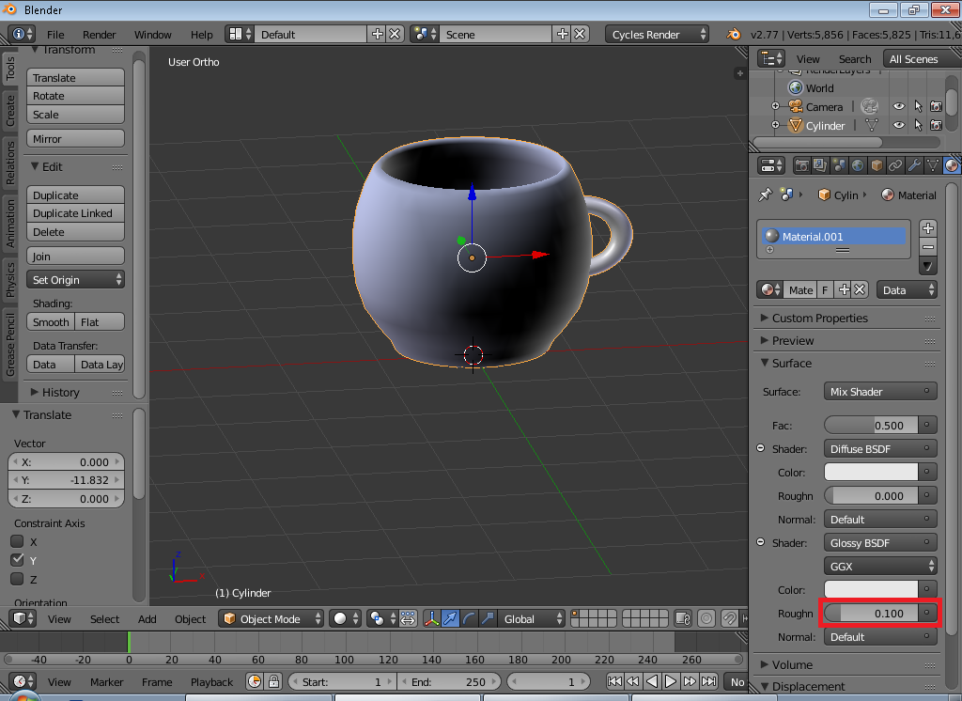962x701 pixels.
Task: Hide the Cylinder using its eye icon
Action: tap(898, 125)
